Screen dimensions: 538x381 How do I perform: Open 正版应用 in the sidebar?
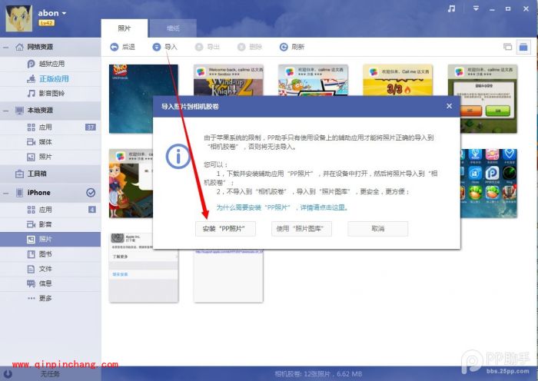coord(50,78)
